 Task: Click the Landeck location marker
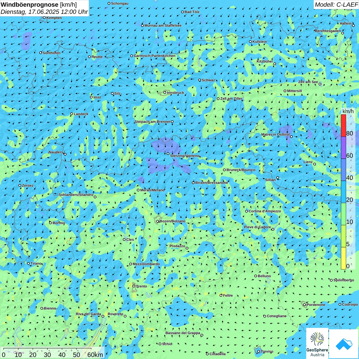72,114
